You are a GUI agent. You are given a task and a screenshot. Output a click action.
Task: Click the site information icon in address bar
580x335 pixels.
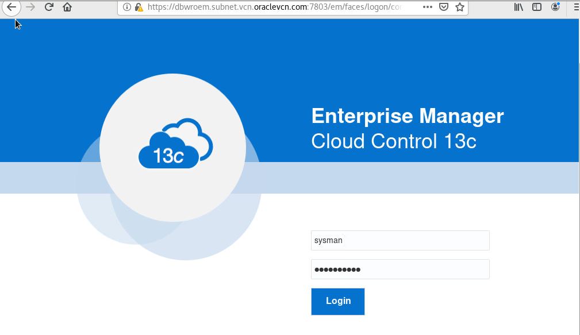pyautogui.click(x=126, y=7)
